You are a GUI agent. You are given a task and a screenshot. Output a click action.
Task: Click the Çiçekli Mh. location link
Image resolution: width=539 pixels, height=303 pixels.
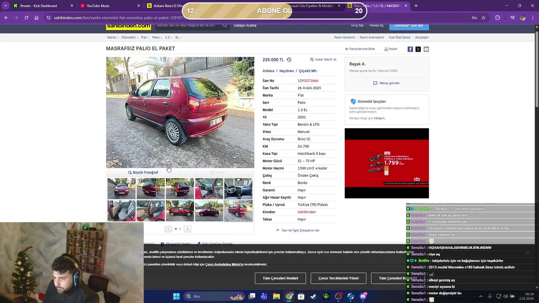pyautogui.click(x=308, y=71)
